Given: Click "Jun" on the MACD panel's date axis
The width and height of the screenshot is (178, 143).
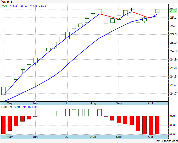Looking at the screenshot, I should (35, 137).
